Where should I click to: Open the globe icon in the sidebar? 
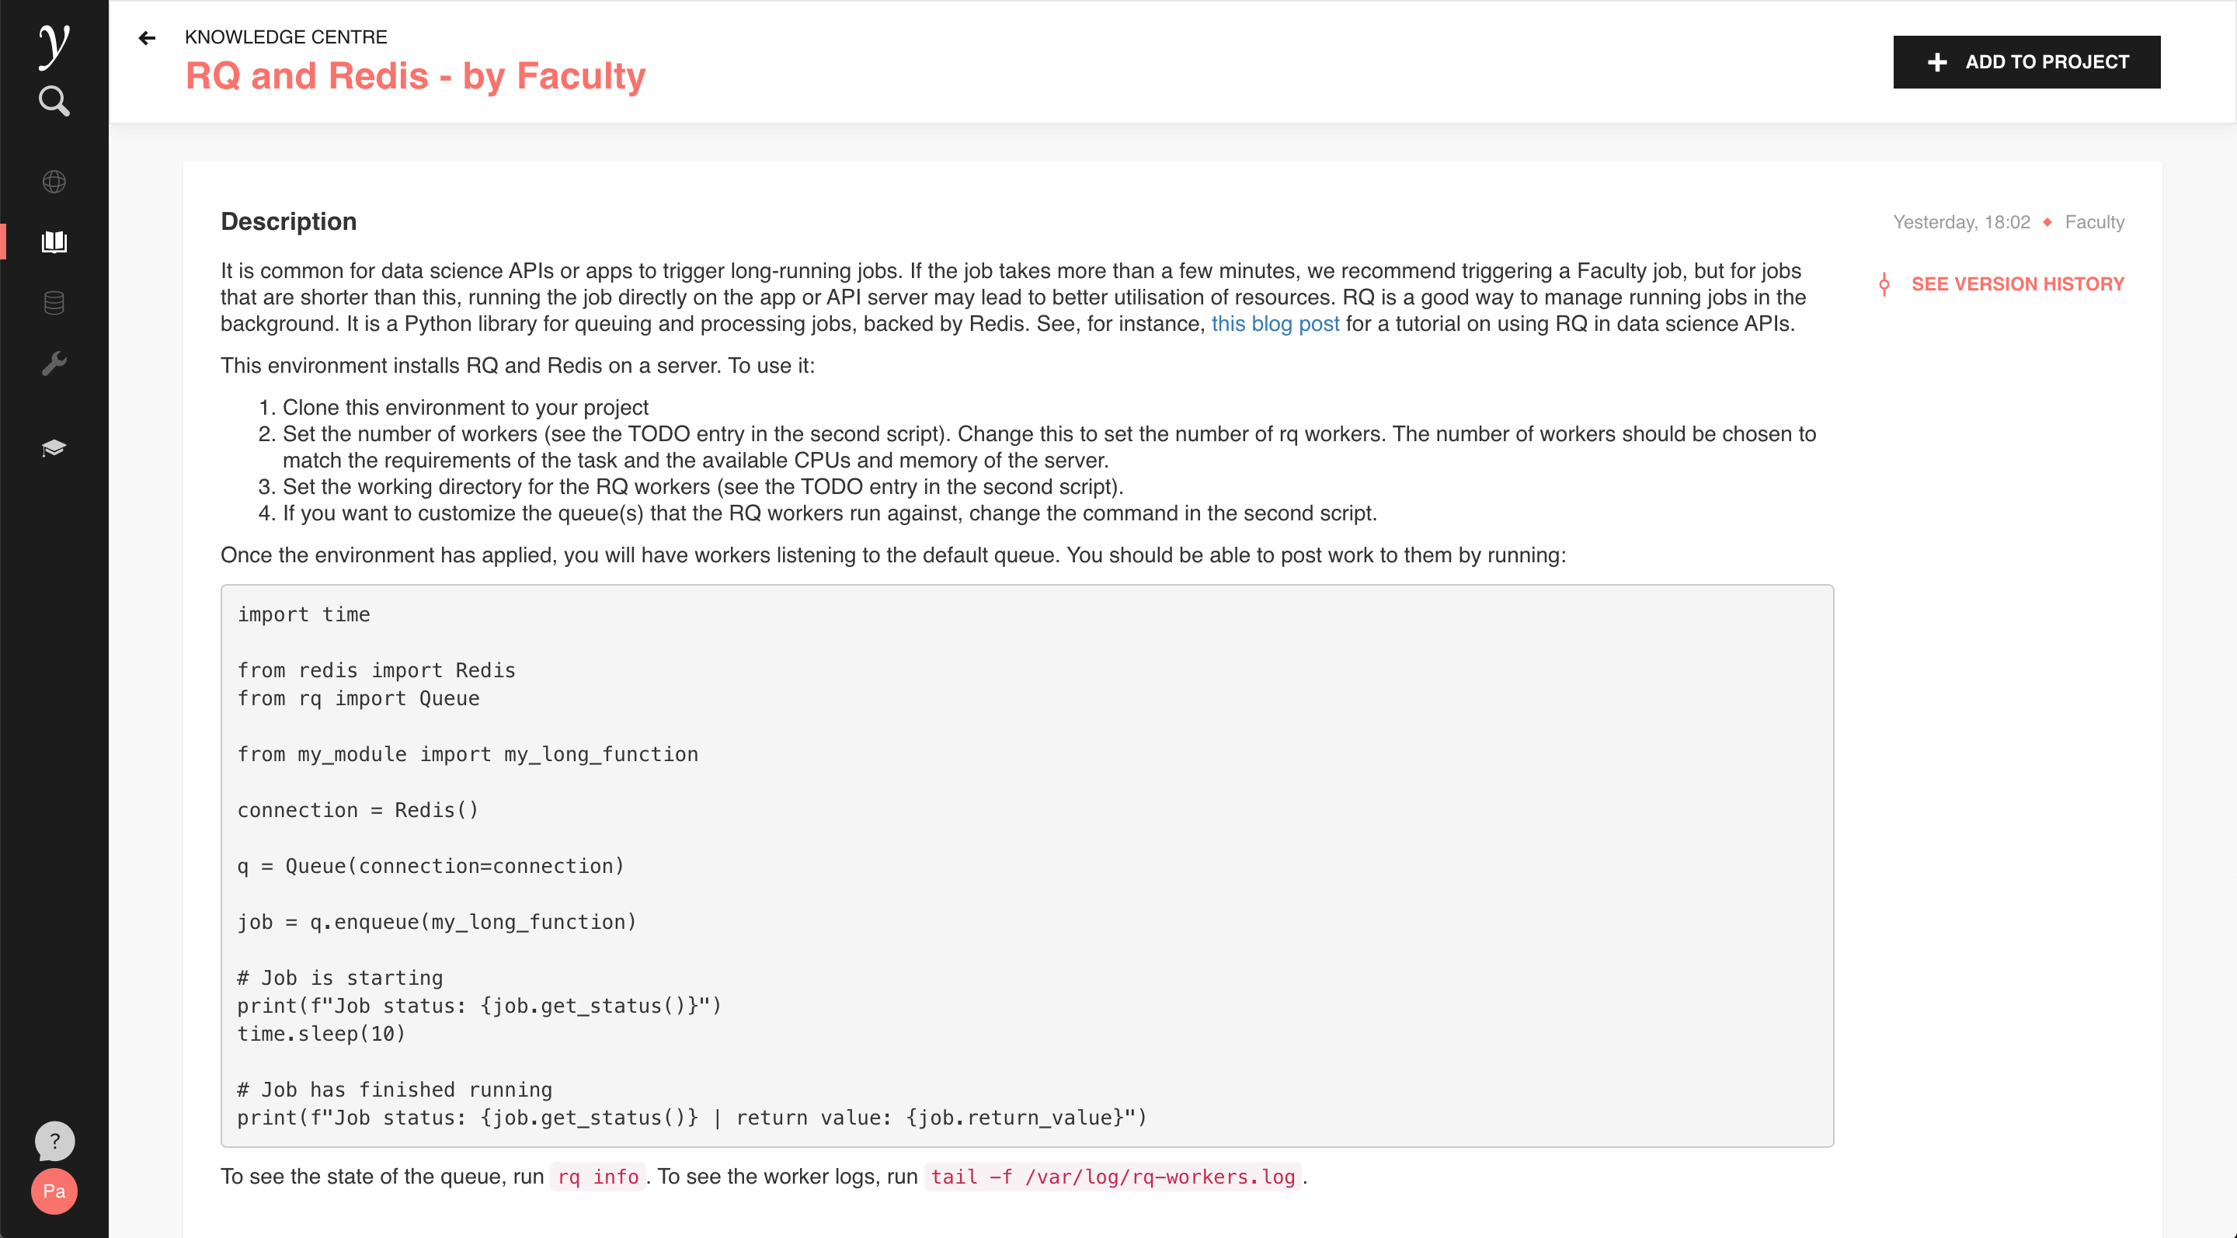point(54,182)
